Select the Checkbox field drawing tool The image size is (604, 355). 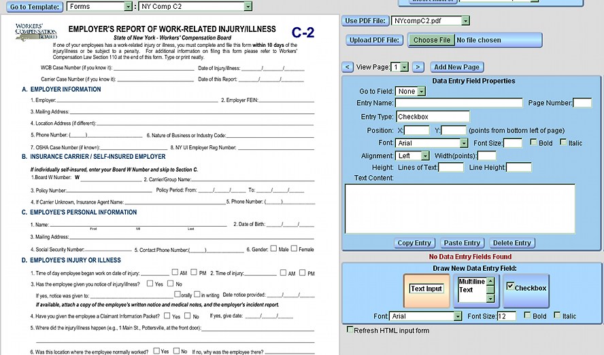[x=526, y=291]
